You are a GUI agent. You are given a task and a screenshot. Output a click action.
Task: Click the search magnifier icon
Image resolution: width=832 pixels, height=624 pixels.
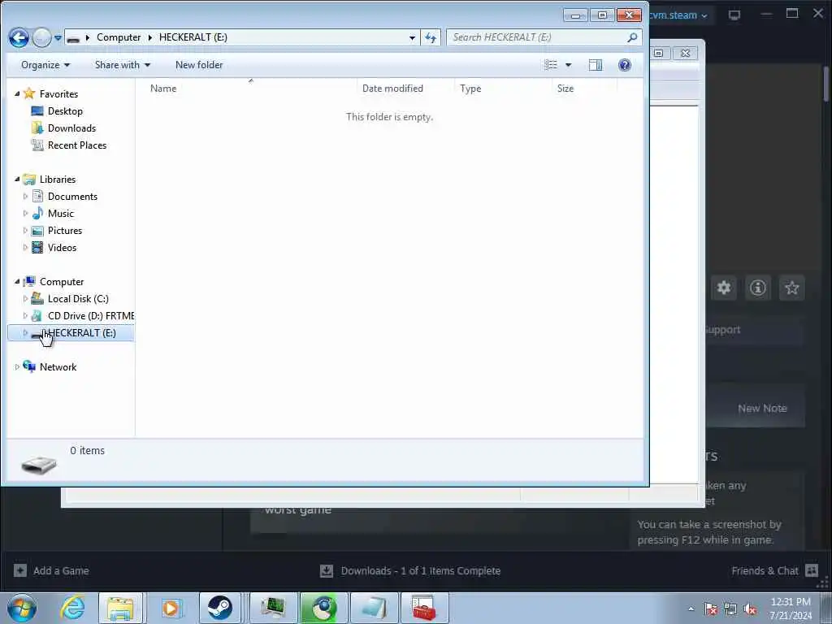coord(632,37)
